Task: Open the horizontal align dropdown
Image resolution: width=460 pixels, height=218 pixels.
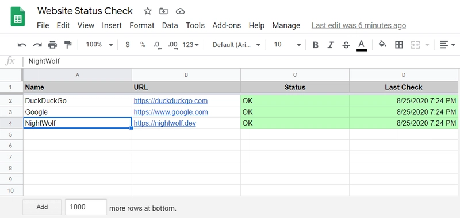Action: coord(447,45)
